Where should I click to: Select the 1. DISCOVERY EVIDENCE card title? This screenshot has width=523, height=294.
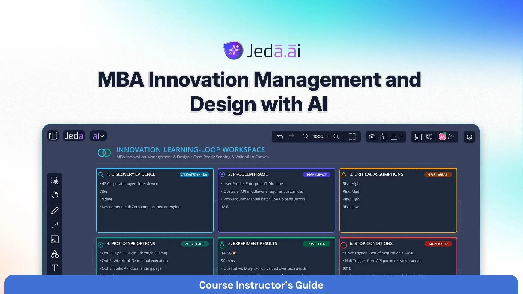pos(131,174)
